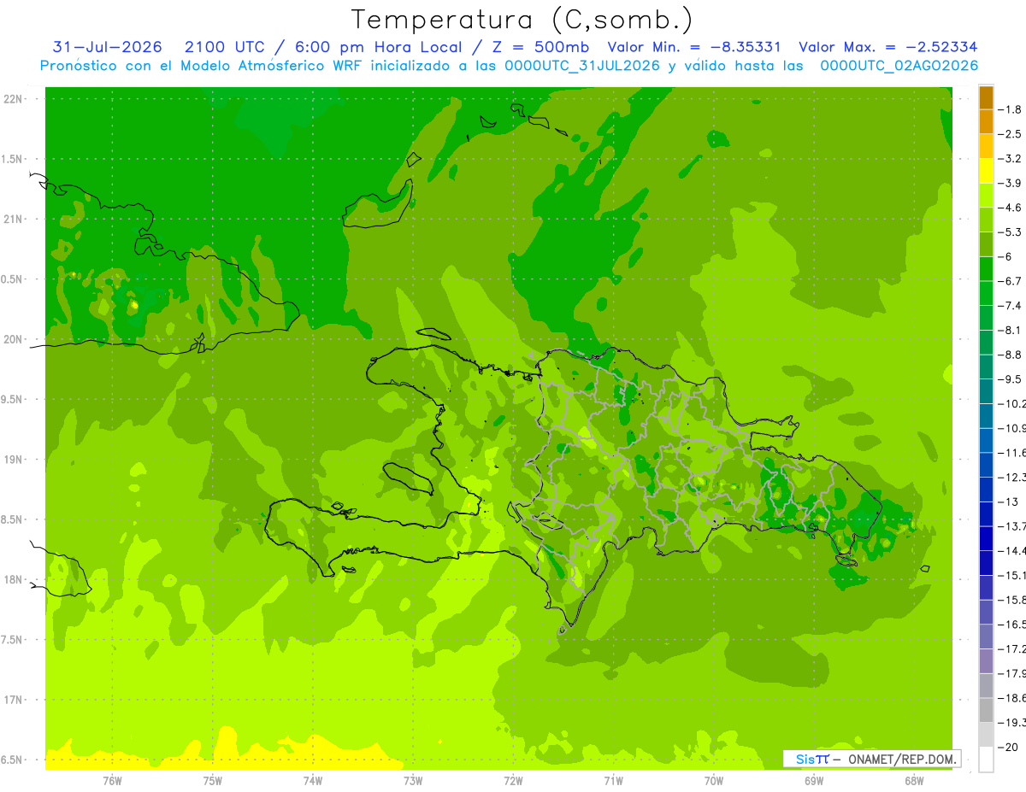Click the '71W' longitude axis label

[x=613, y=780]
